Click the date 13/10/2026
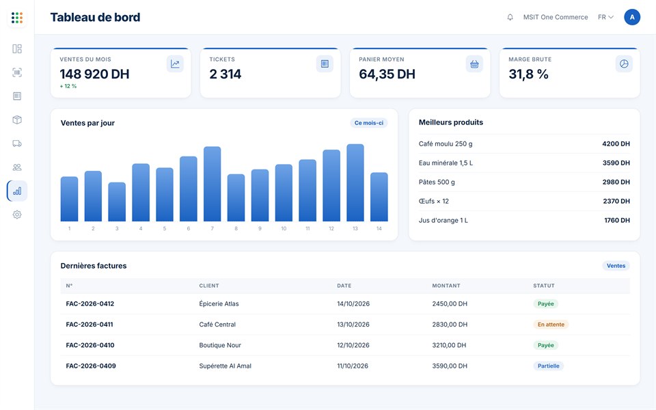Screen dimensions: 656x410 click(353, 325)
